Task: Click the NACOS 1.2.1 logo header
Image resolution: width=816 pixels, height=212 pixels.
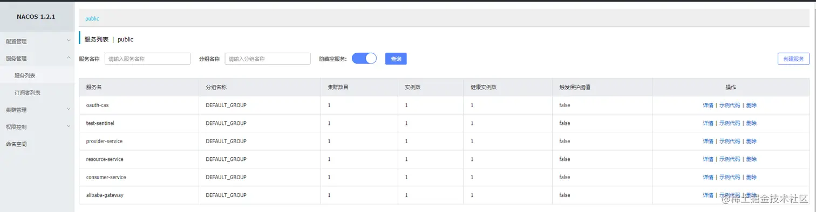Action: (x=36, y=17)
